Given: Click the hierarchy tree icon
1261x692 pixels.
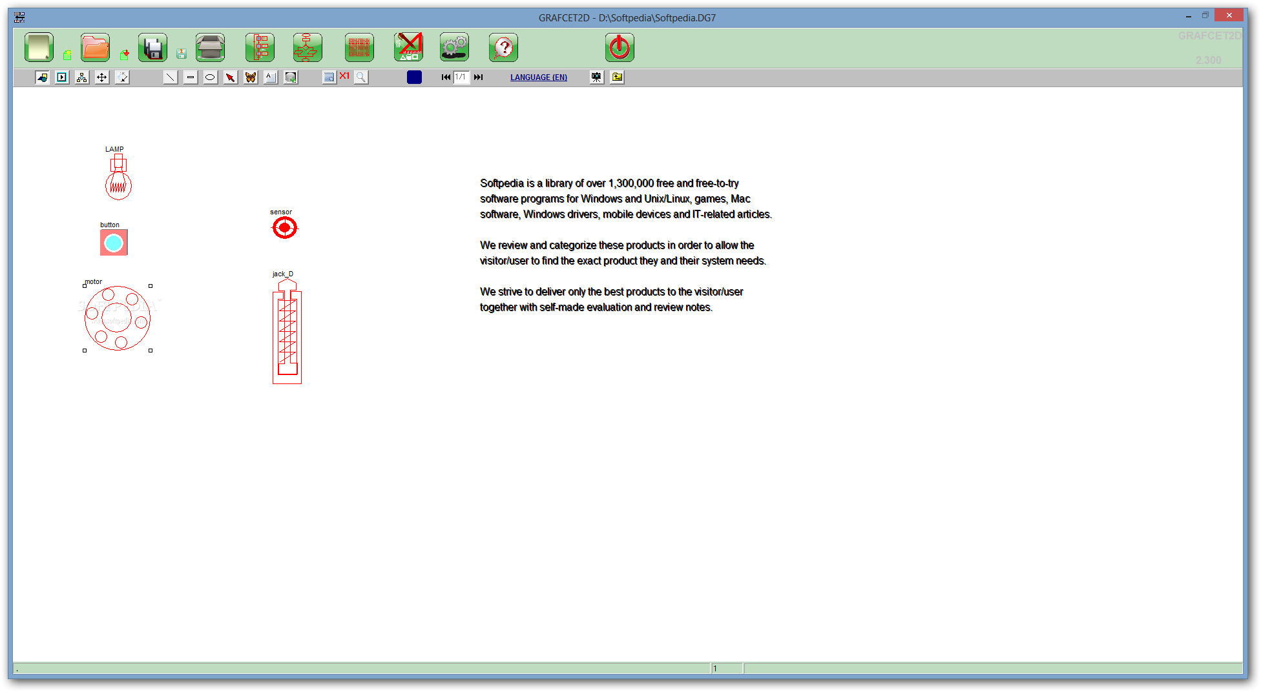Looking at the screenshot, I should tap(82, 77).
